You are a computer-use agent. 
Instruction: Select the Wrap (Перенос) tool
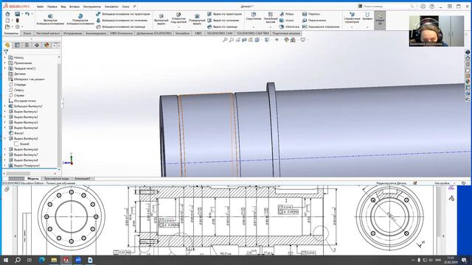311,14
